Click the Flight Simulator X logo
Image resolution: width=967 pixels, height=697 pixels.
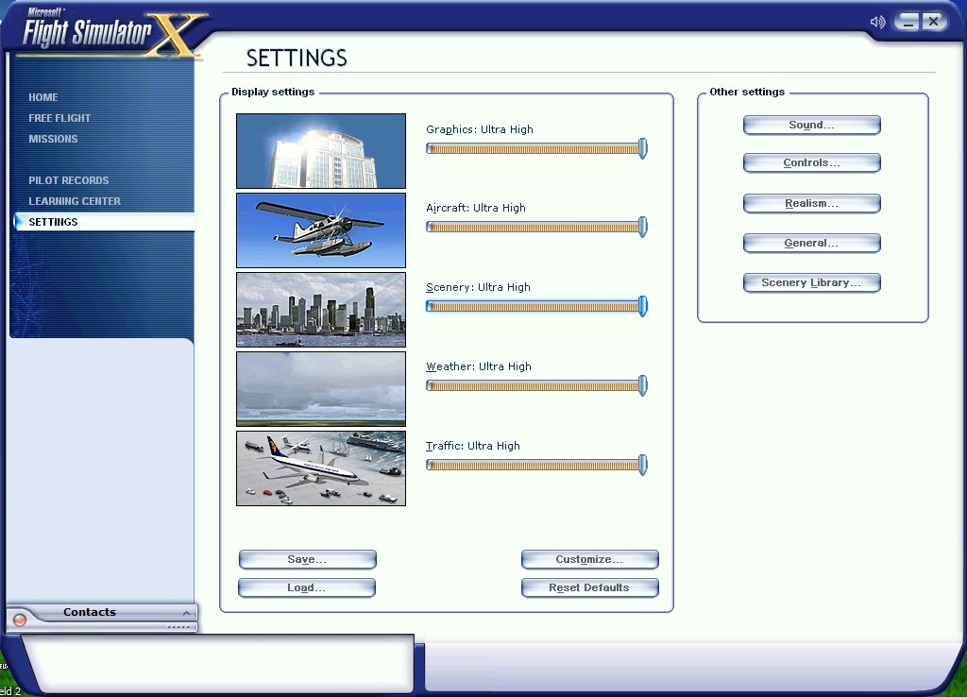(111, 32)
